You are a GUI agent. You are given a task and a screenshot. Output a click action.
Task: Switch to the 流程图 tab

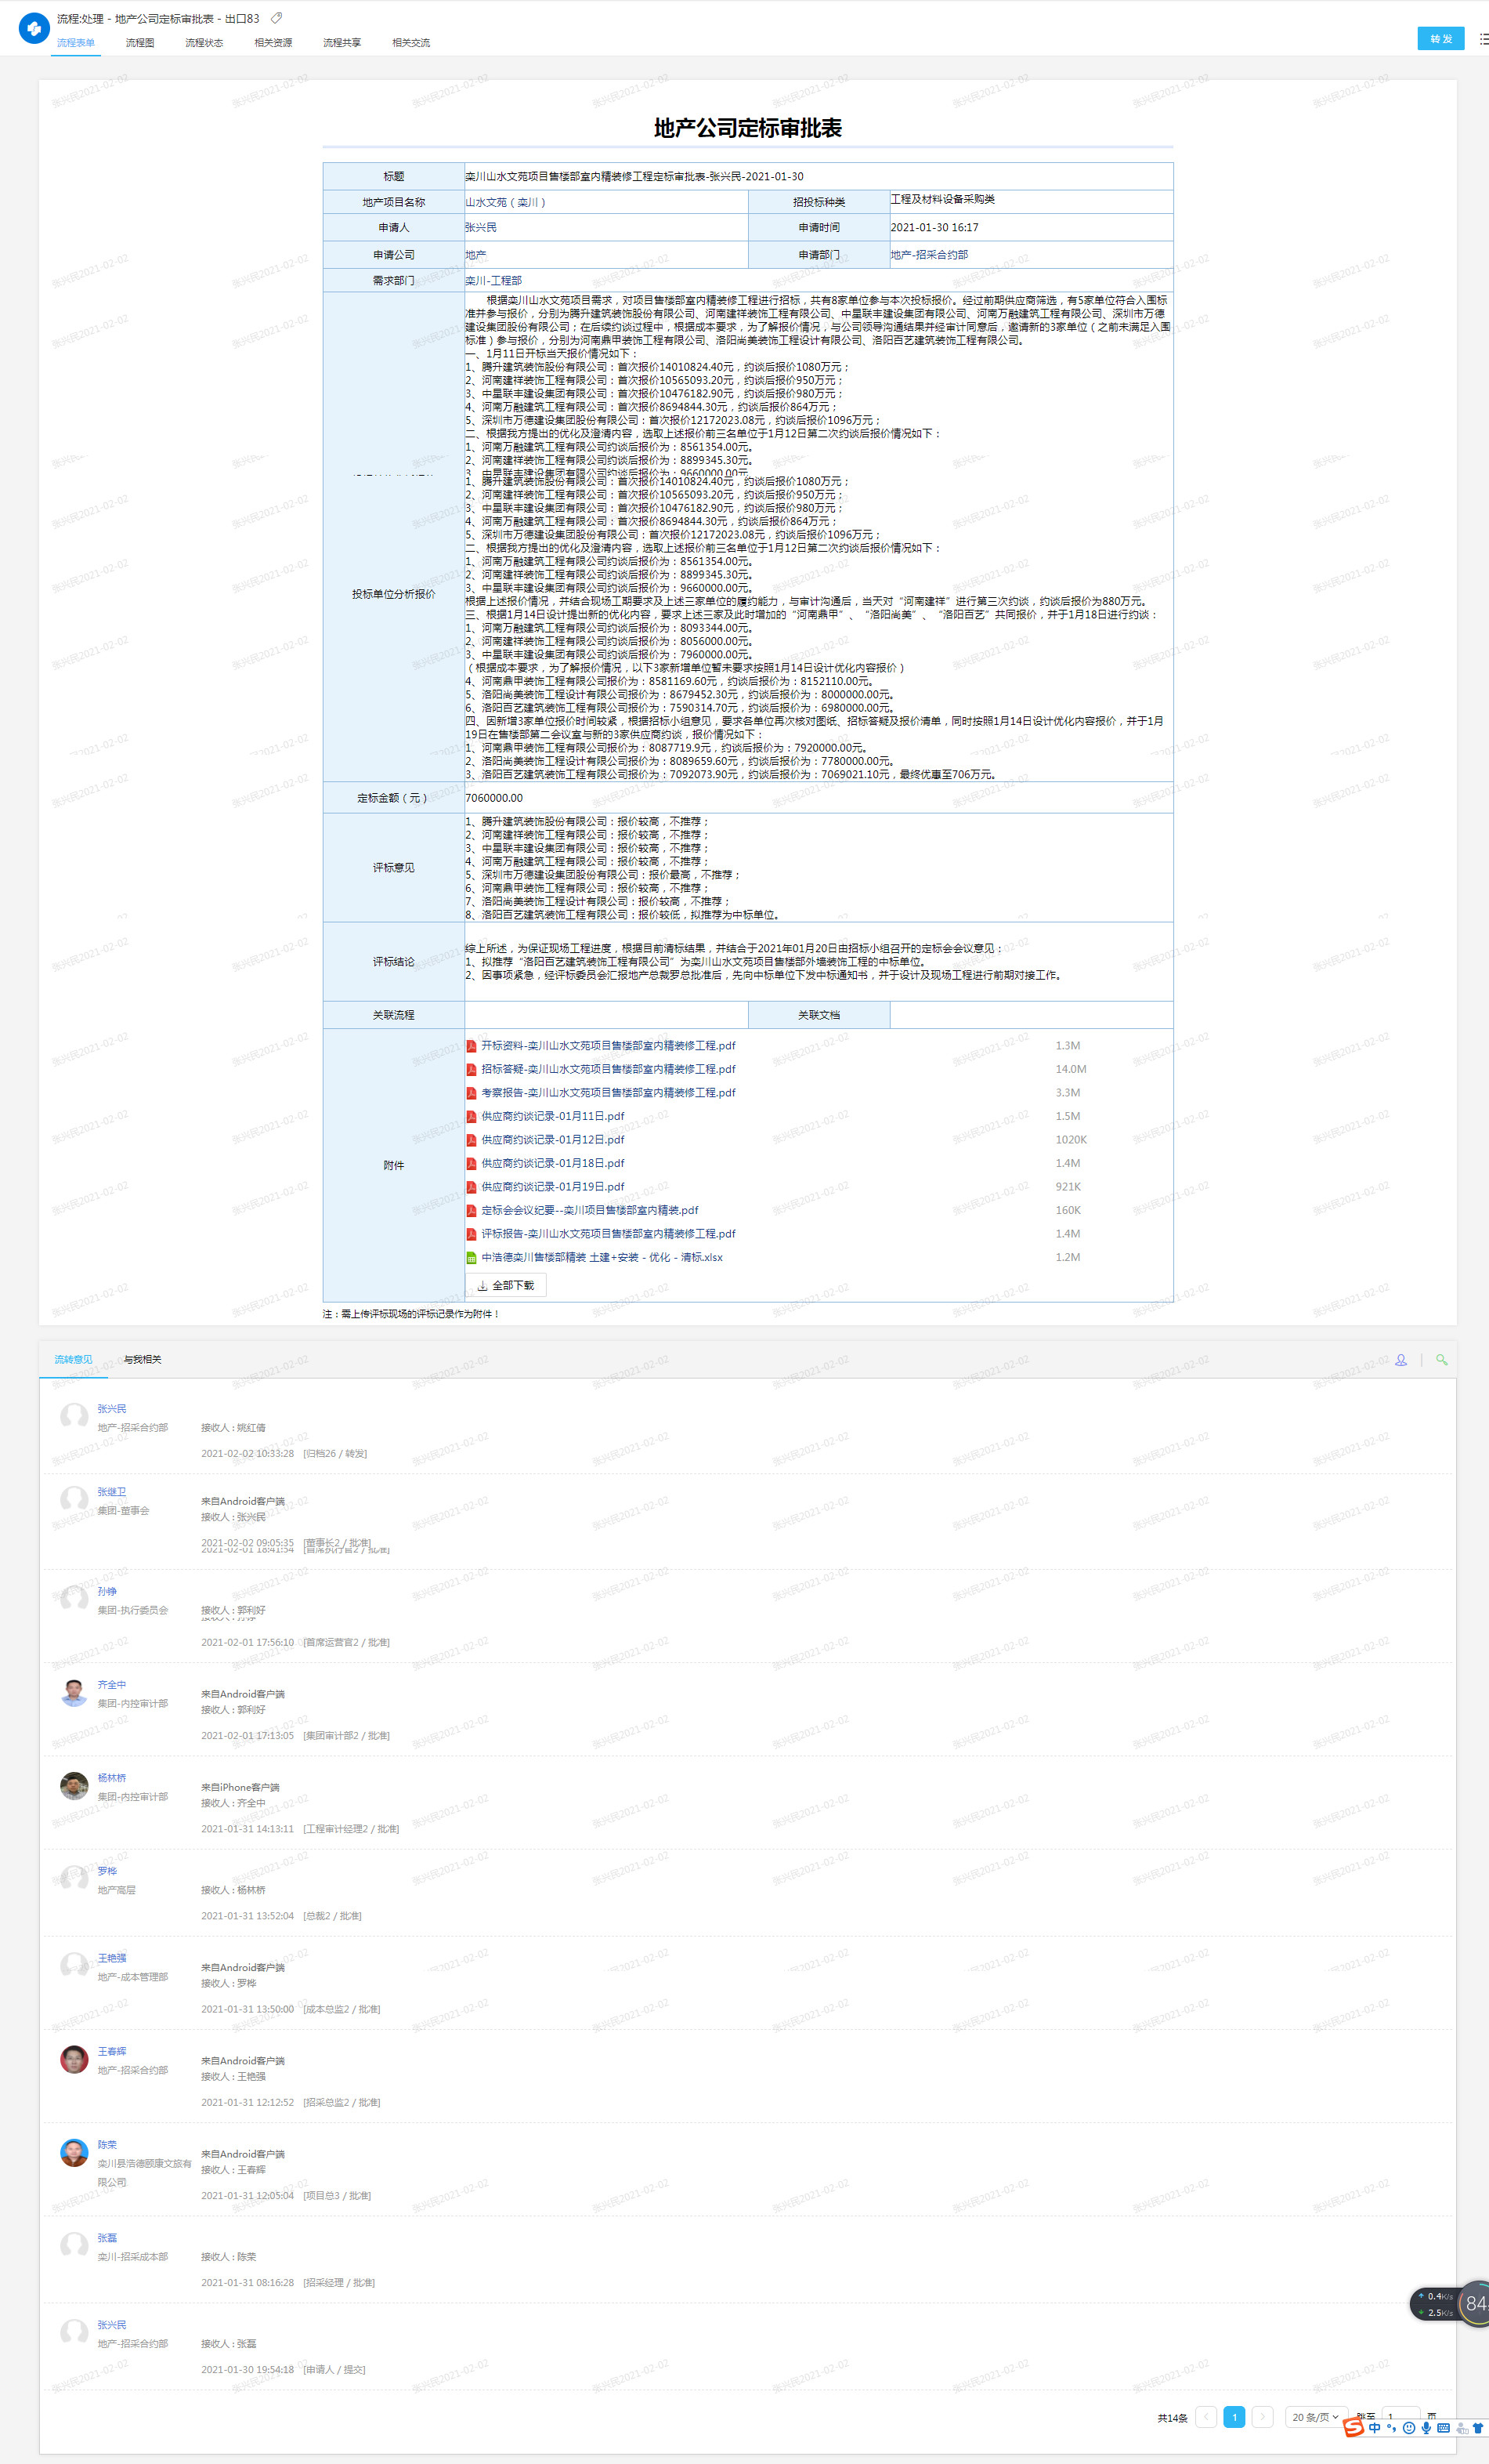(x=140, y=43)
